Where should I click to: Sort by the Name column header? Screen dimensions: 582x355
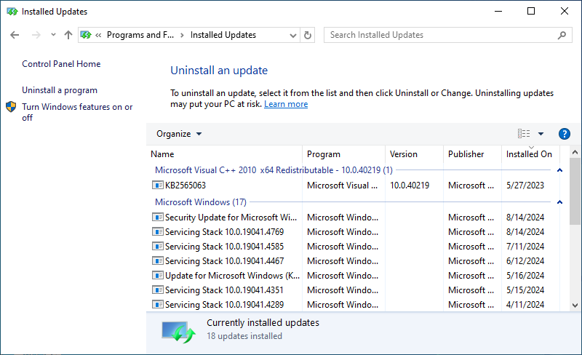click(x=224, y=154)
